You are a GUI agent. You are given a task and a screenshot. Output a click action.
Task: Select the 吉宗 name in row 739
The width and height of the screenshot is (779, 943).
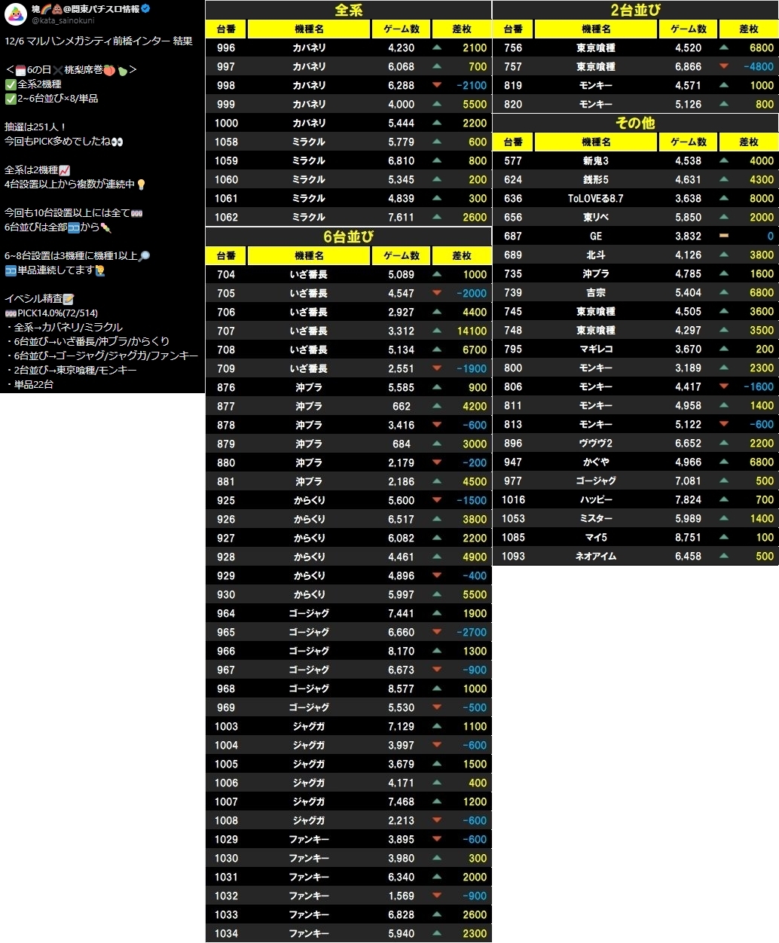pyautogui.click(x=596, y=292)
